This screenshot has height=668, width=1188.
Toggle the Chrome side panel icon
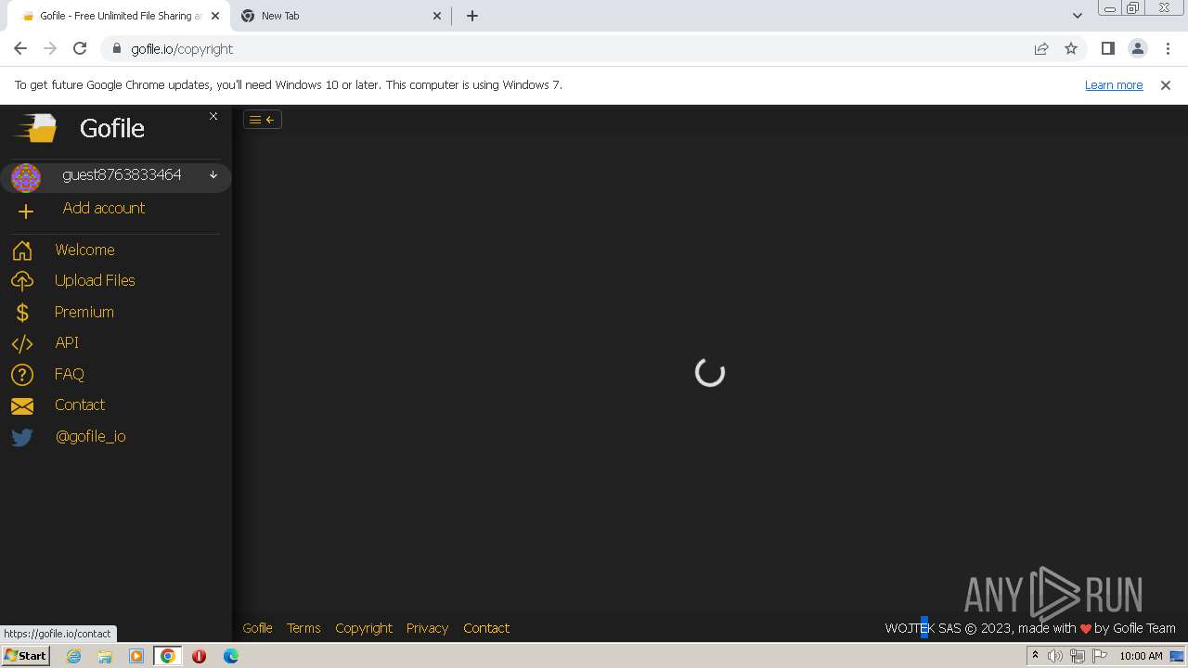pos(1107,48)
